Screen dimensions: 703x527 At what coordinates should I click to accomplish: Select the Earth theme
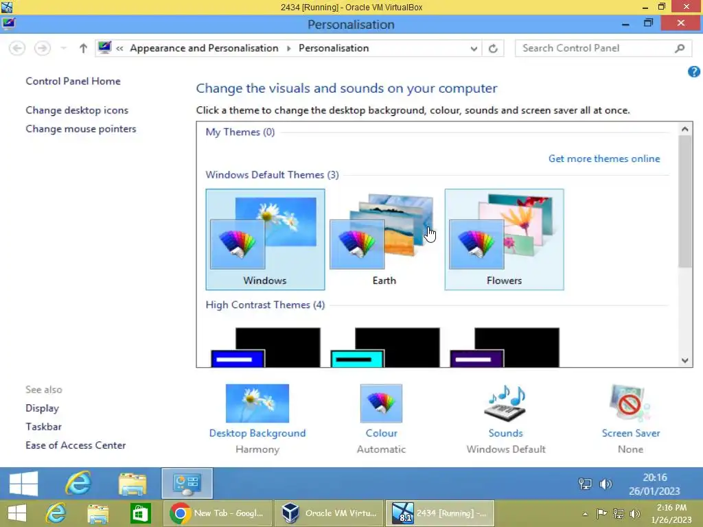(384, 239)
